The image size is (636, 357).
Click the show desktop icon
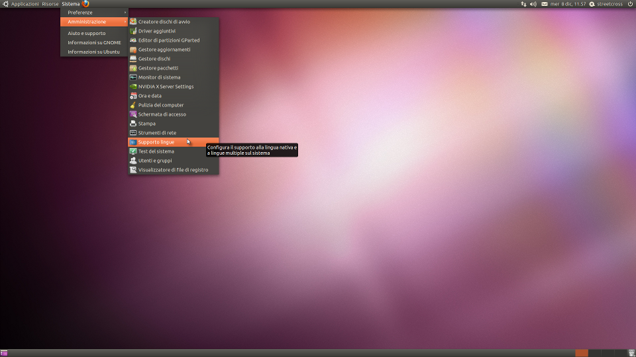click(4, 353)
